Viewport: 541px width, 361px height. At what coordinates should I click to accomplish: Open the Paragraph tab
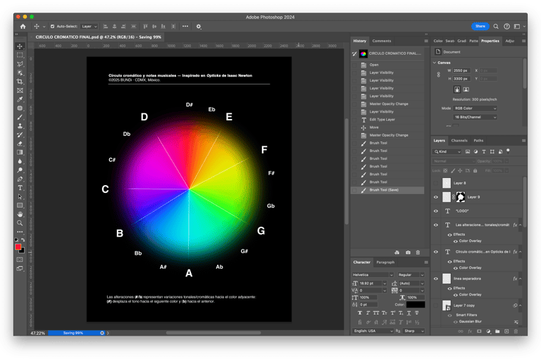(x=385, y=262)
